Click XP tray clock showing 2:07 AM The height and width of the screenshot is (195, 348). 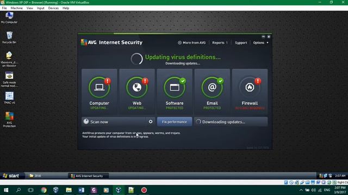pyautogui.click(x=340, y=175)
